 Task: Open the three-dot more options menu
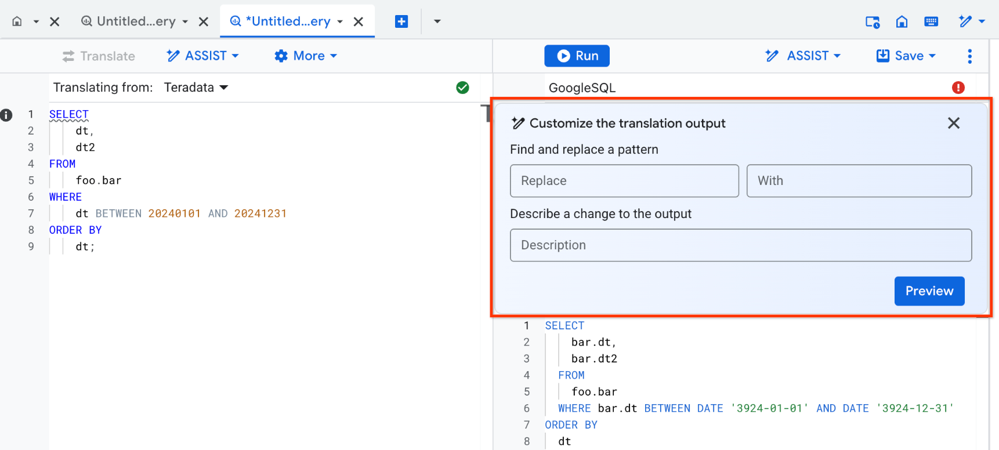click(969, 56)
